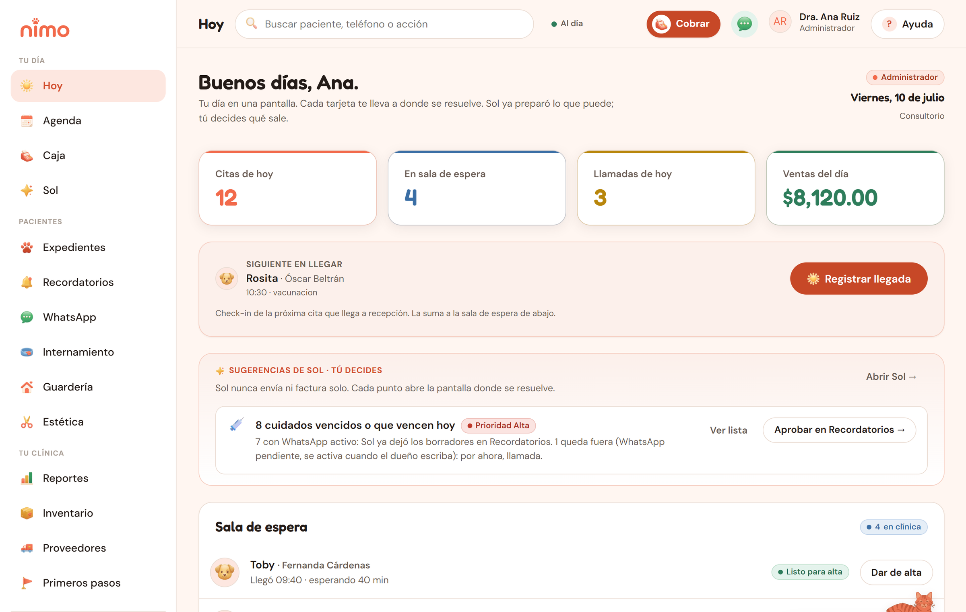
Task: Click the nimo logo
Action: tap(45, 27)
